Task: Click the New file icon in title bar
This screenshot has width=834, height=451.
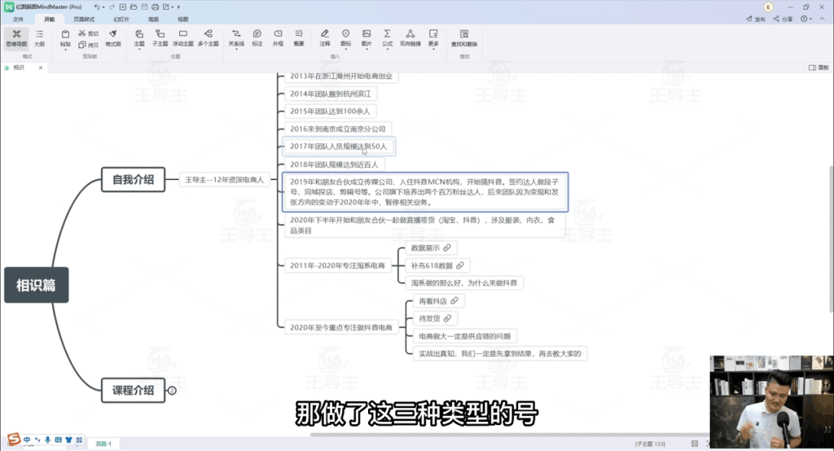Action: click(x=123, y=7)
